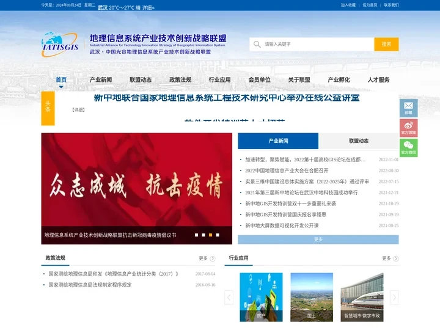
Task: Open the 产业新闻 navigation menu item
Action: pyautogui.click(x=101, y=79)
